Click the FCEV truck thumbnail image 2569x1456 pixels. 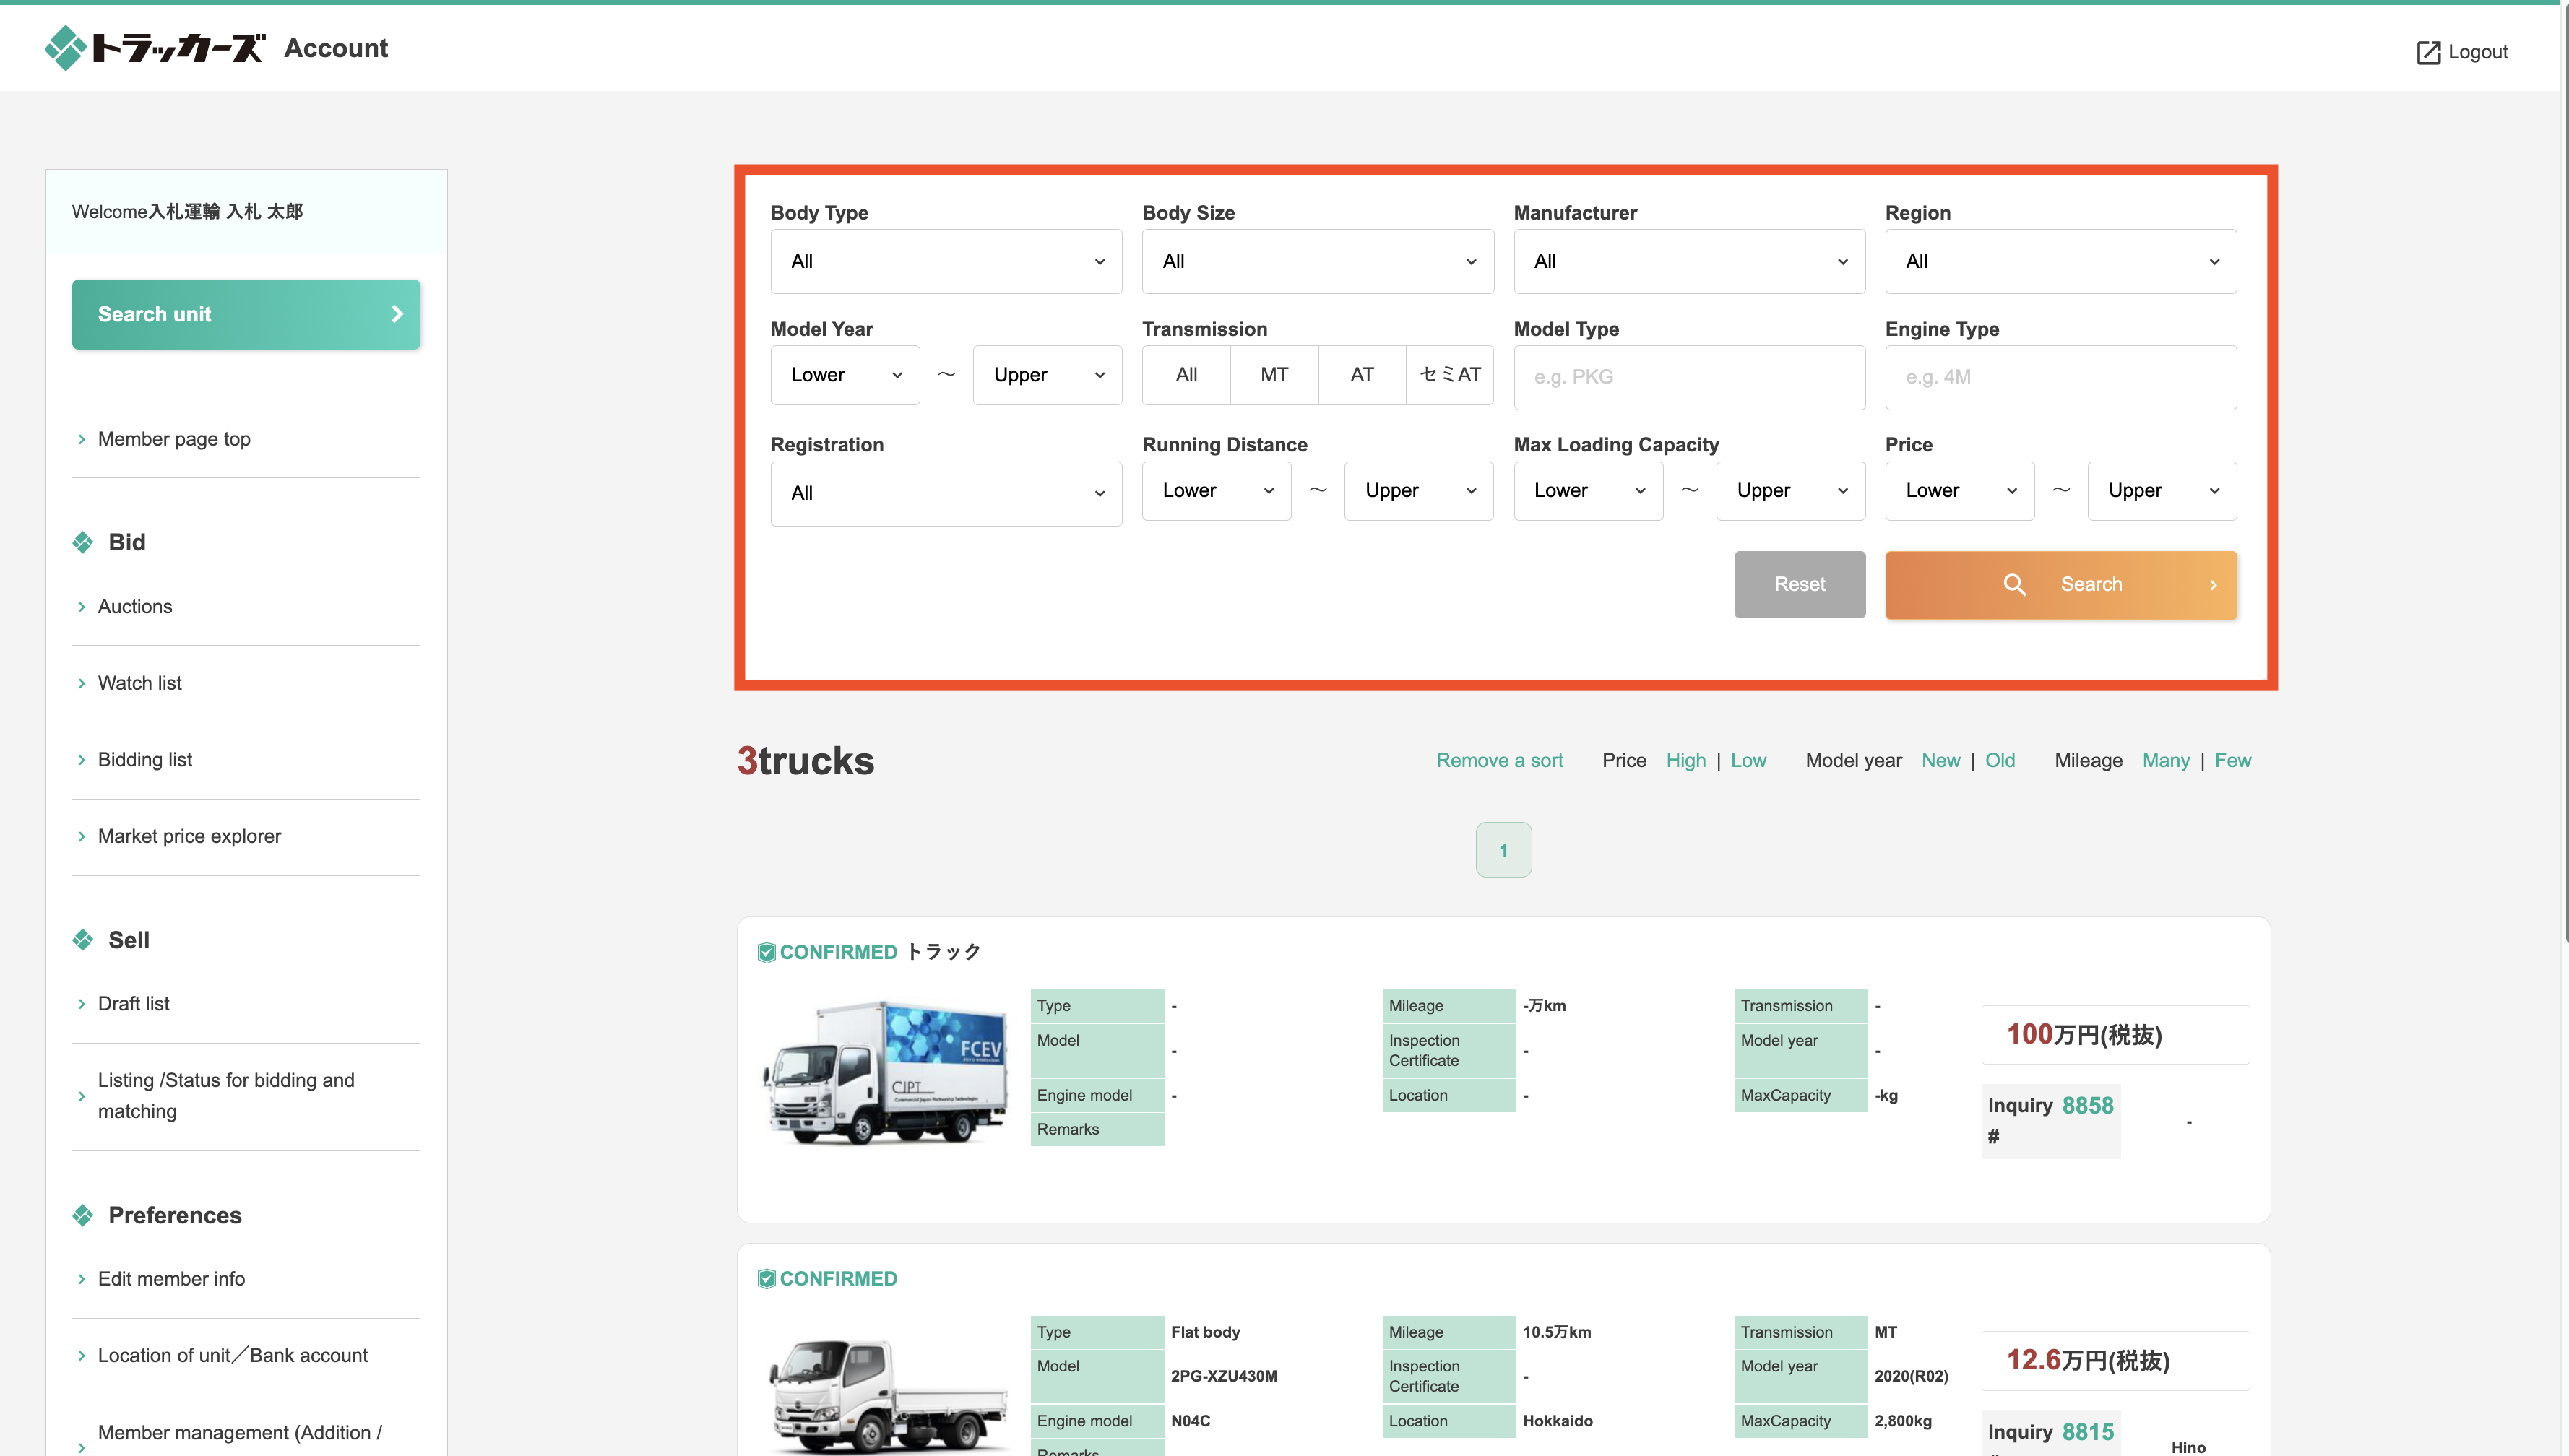pos(885,1071)
